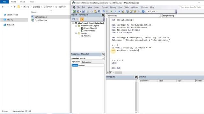Click the Insert UserForm toolbar icon
The height and width of the screenshot is (114, 204).
(78, 11)
